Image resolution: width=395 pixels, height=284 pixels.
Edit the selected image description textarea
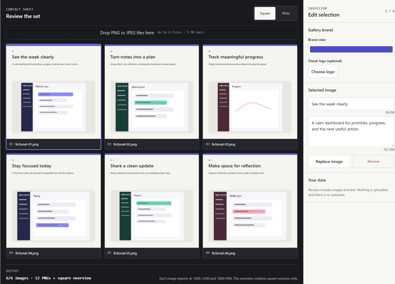pos(351,132)
